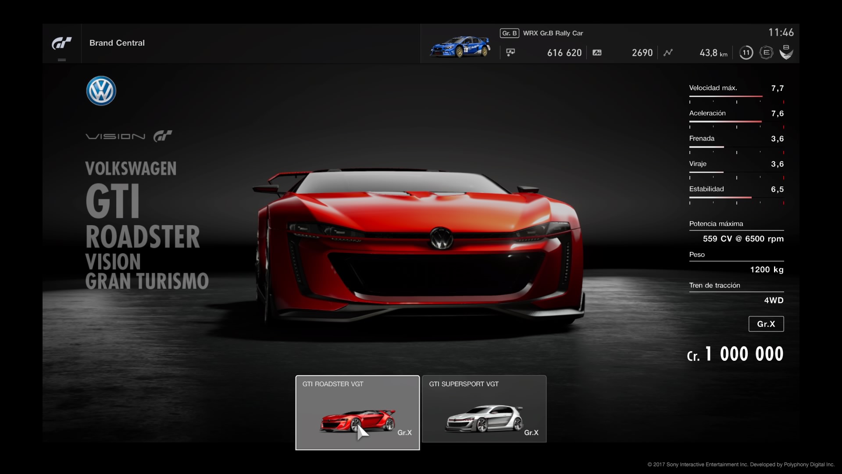
Task: Click the mileage points icon beside 2690
Action: point(597,53)
